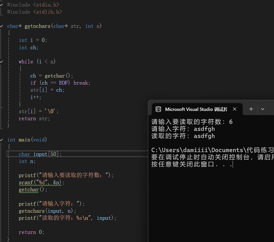Click console input line '请输入字符： asdfgh'
The height and width of the screenshot is (242, 274).
point(183,129)
